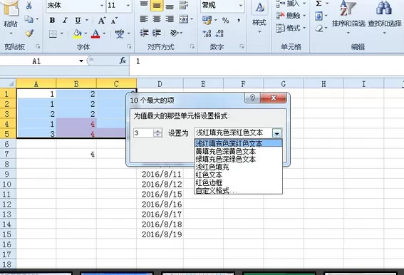This screenshot has width=404, height=275.
Task: Open the 对齐方式 group dialog launcher
Action: click(x=192, y=46)
